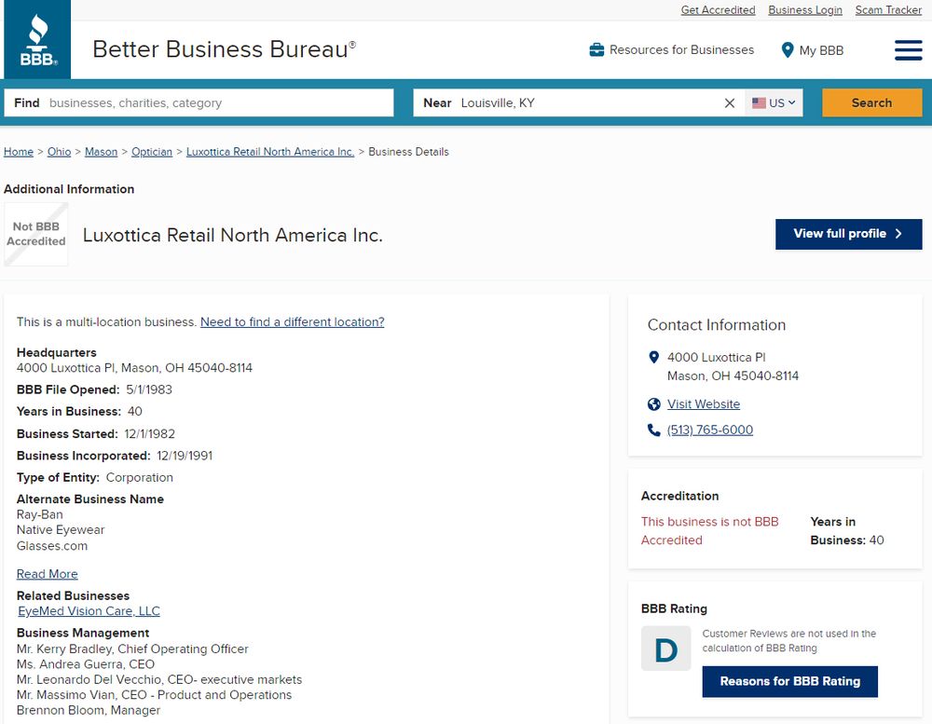Click the My BBB location pin icon
Viewport: 932px width, 724px height.
tap(788, 50)
